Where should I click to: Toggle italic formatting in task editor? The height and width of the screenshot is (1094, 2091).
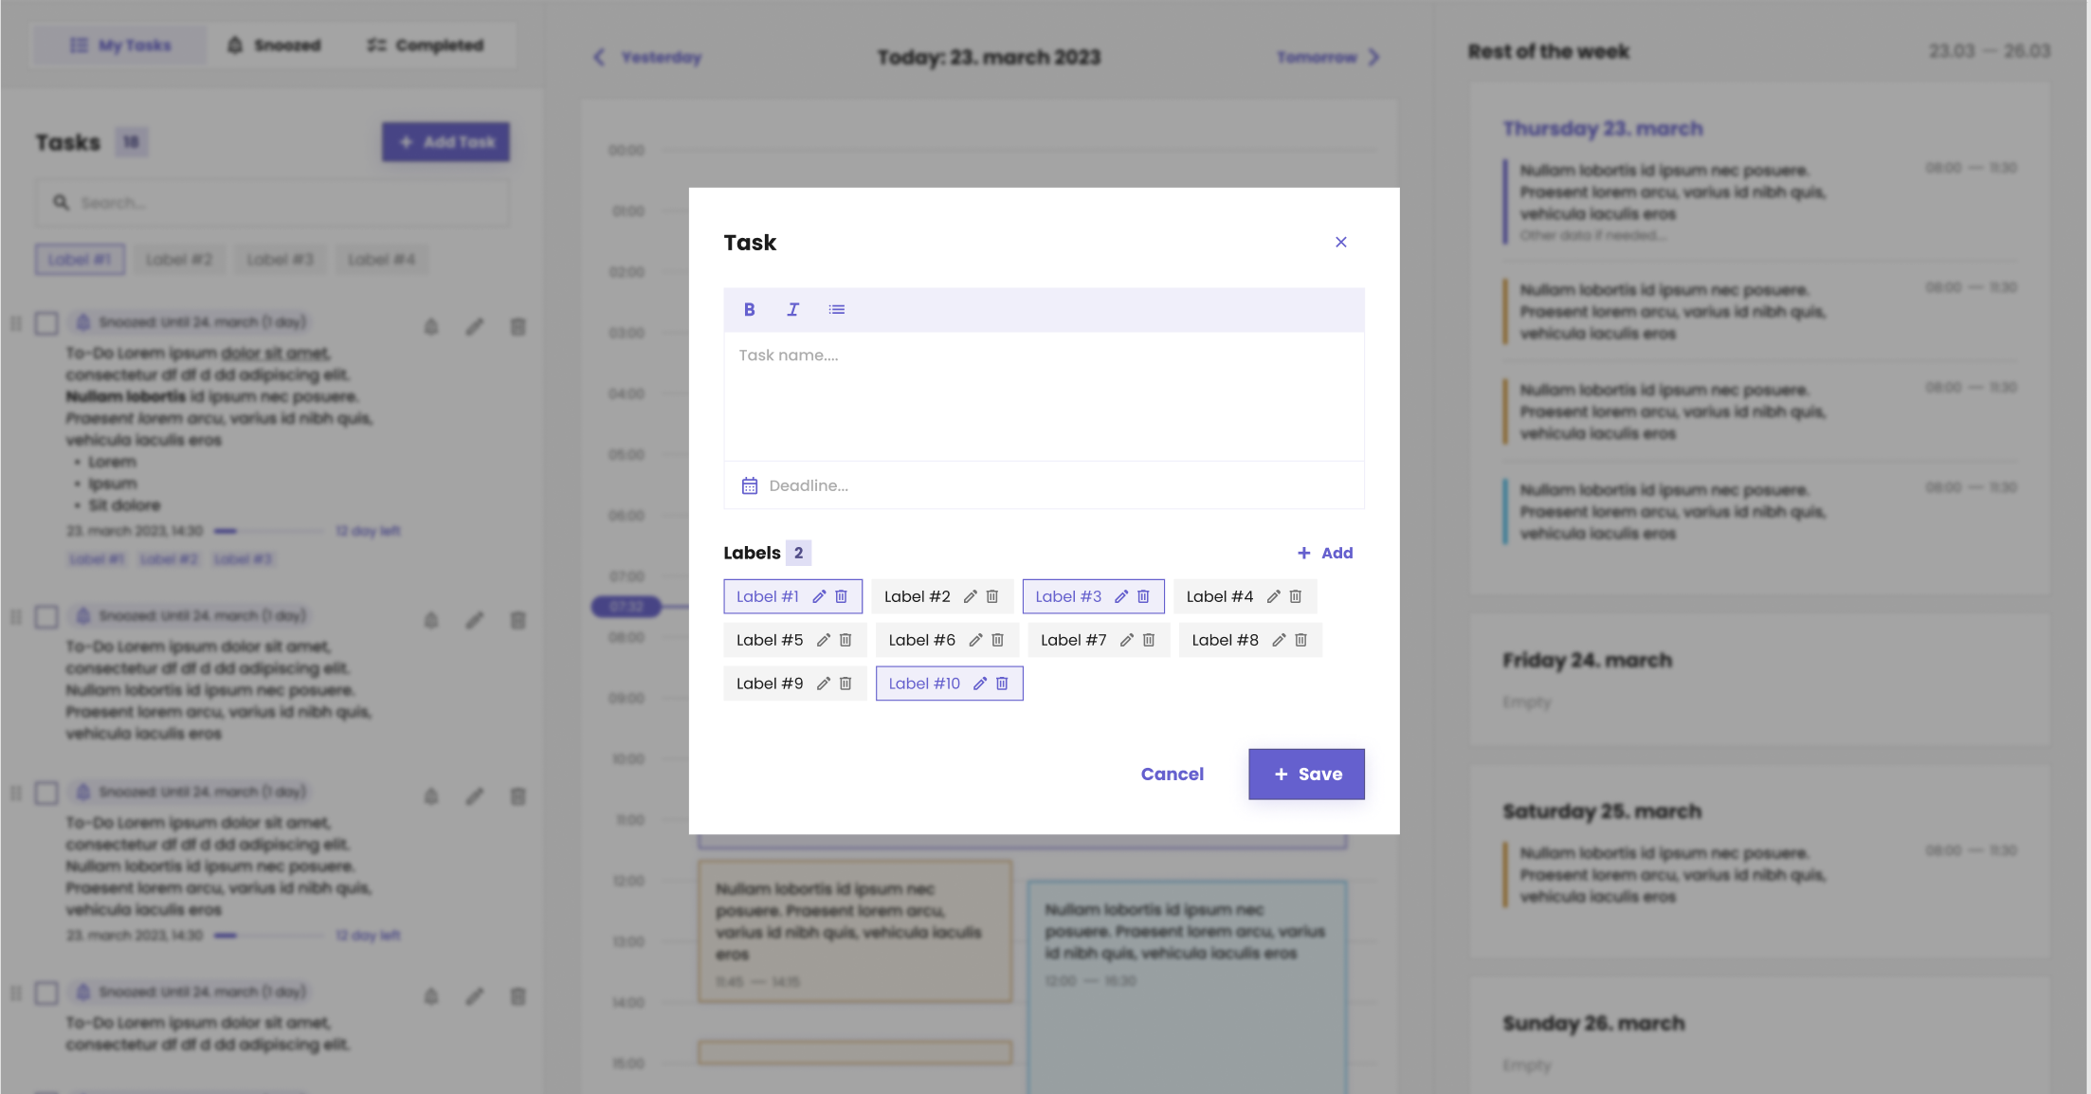(x=792, y=309)
